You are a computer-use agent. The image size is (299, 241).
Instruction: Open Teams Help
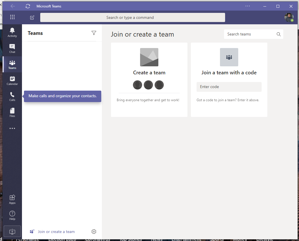point(12,215)
